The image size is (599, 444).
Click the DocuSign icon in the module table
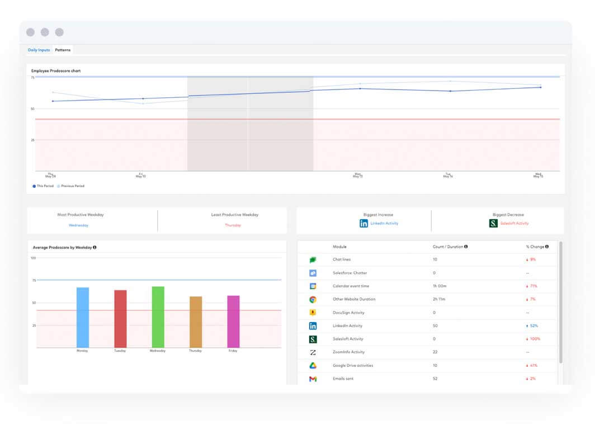313,313
